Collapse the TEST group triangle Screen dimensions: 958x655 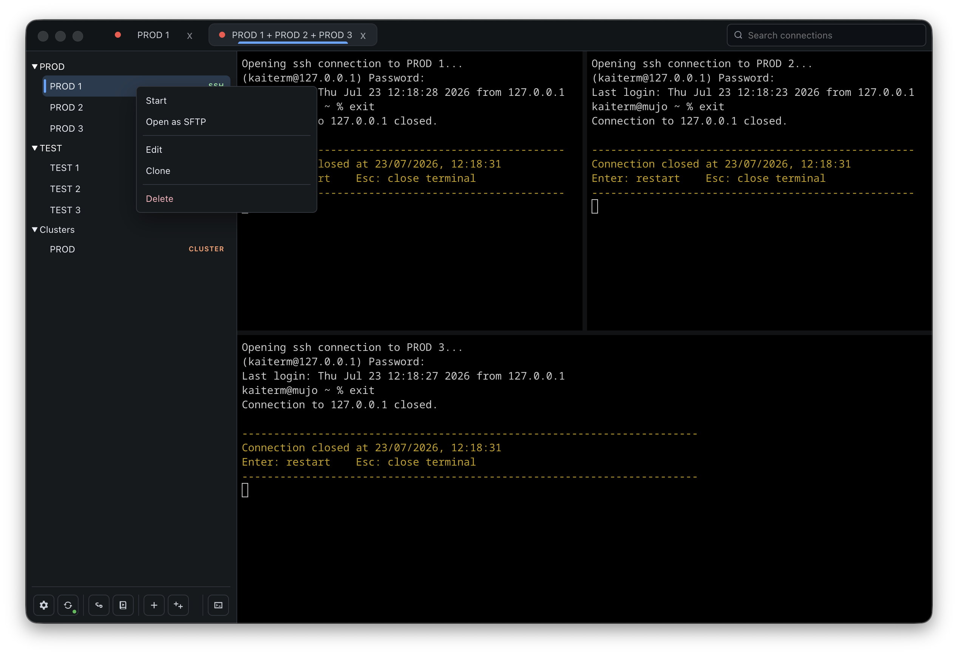pos(35,148)
